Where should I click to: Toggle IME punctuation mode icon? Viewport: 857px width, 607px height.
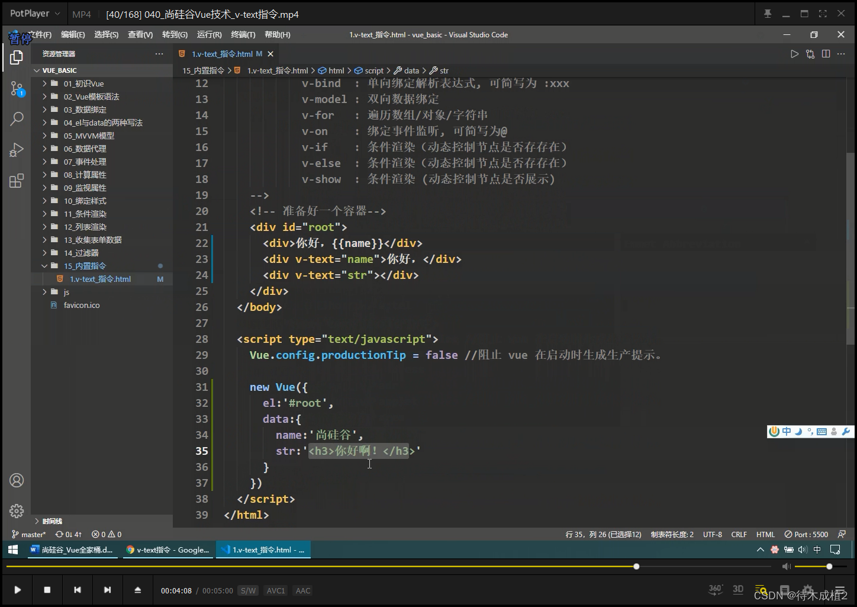pyautogui.click(x=810, y=432)
